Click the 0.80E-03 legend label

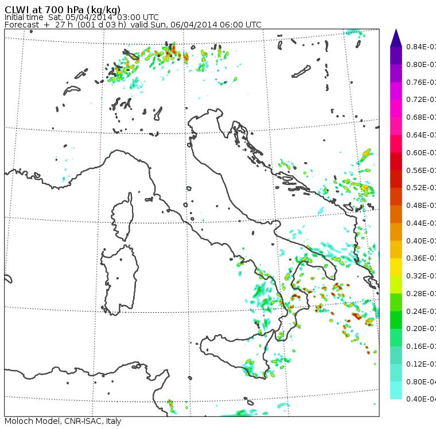421,64
